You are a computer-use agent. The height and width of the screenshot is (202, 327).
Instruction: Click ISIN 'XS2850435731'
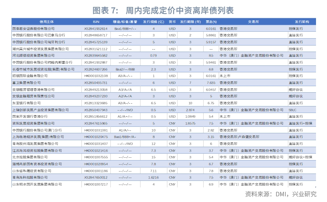coord(96,83)
